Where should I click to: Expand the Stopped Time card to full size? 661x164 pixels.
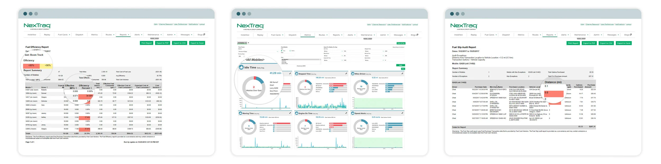click(346, 74)
